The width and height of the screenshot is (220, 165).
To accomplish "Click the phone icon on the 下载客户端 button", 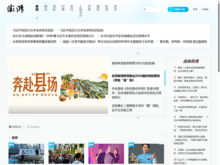I will click(x=171, y=10).
